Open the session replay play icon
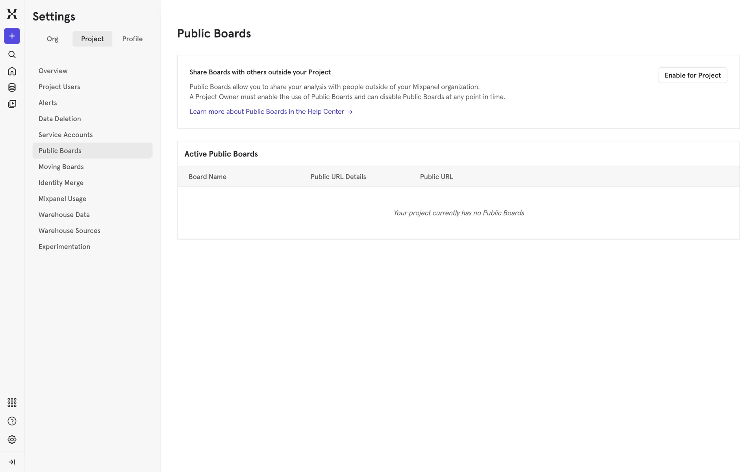This screenshot has width=756, height=472. (12, 104)
